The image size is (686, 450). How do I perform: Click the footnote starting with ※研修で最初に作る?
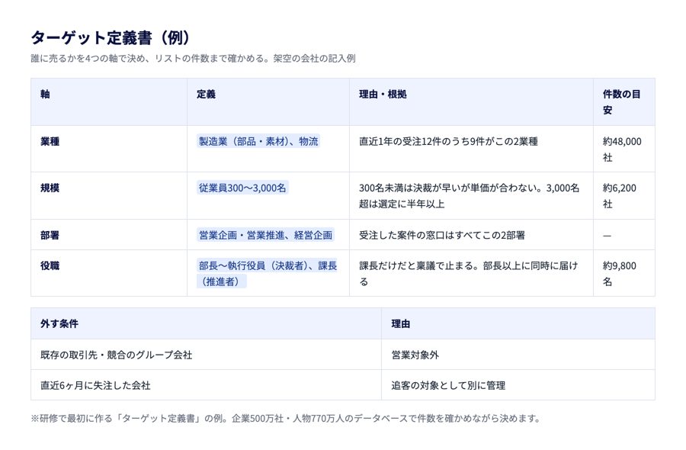click(286, 419)
